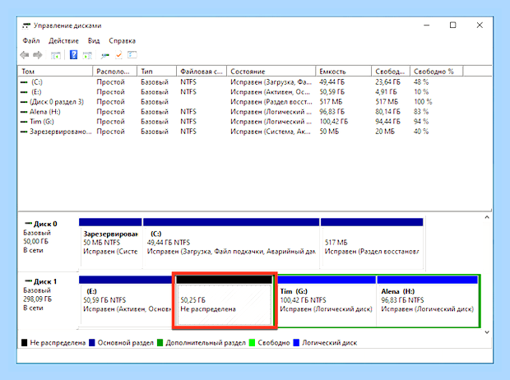Click the 100,42 ГБ capacity cell in list

[334, 122]
